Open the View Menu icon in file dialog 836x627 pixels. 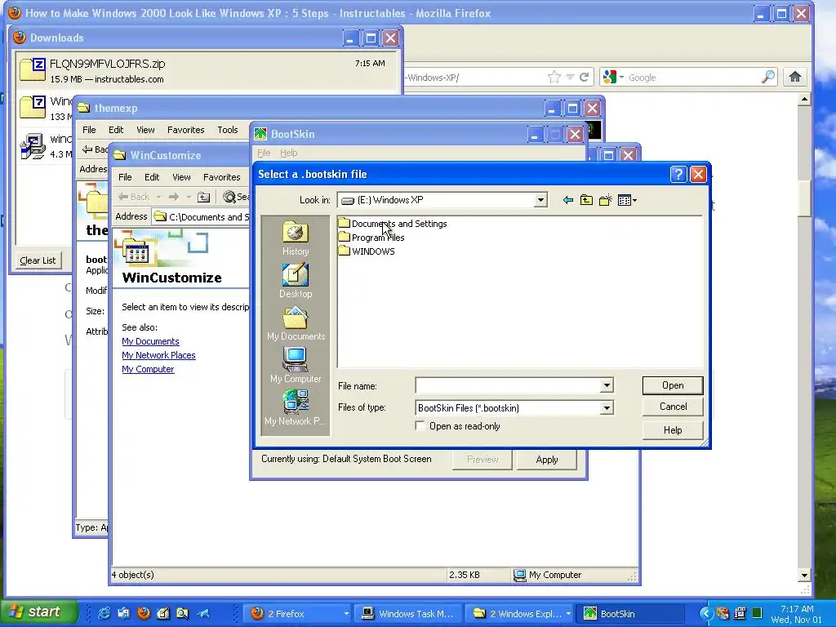coord(627,200)
